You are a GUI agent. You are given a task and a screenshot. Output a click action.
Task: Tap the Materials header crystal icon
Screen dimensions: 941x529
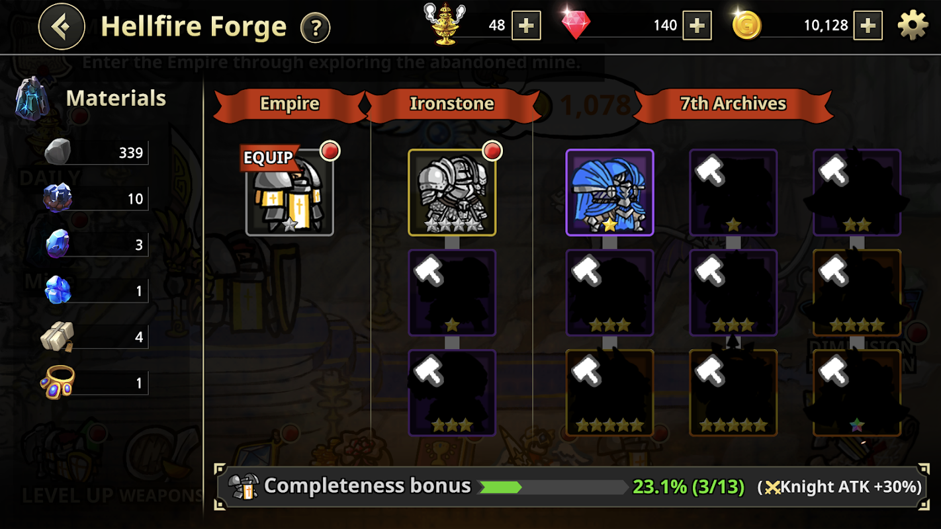coord(31,98)
